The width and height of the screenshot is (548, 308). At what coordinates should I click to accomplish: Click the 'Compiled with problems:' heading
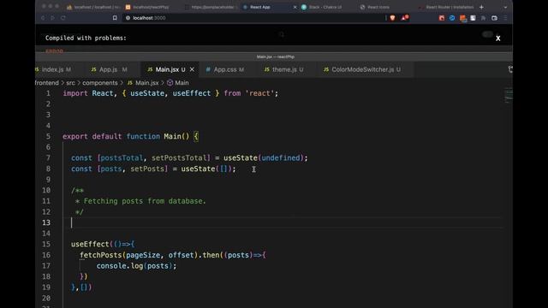click(x=86, y=38)
